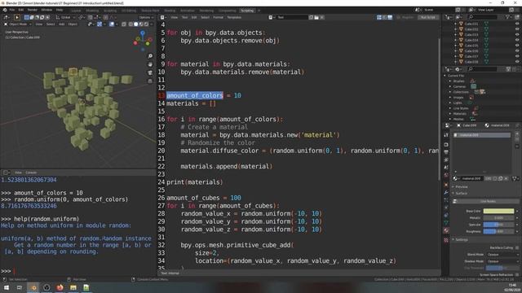Open the outliner filter dropdown

click(508, 17)
